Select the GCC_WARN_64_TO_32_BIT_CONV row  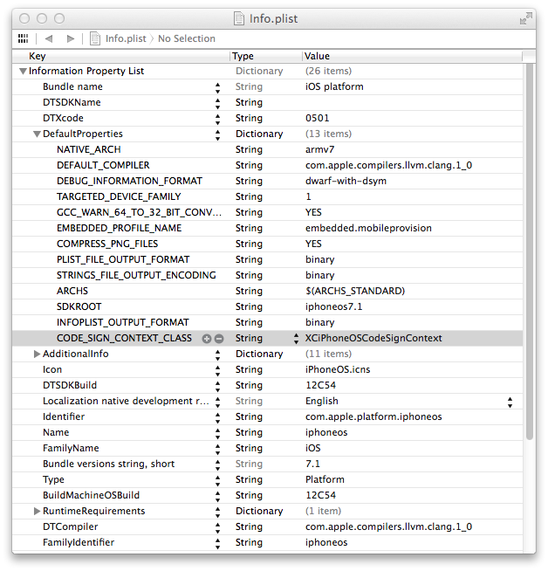click(x=139, y=212)
